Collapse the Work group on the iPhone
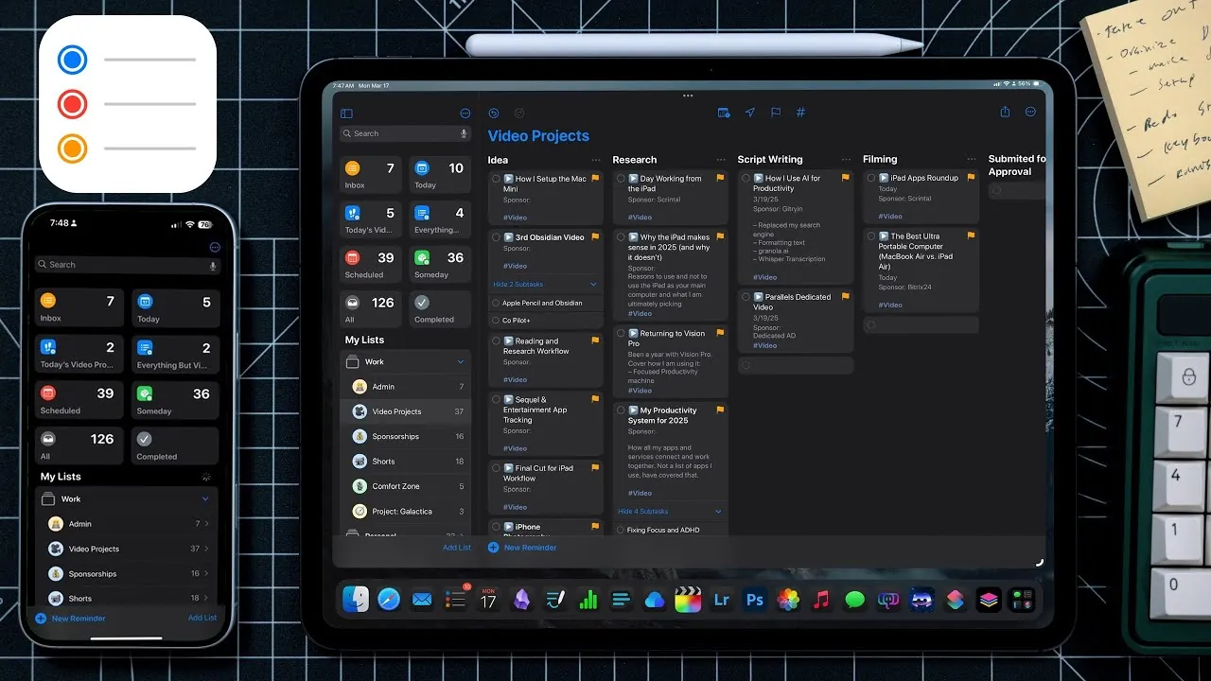 click(x=205, y=498)
